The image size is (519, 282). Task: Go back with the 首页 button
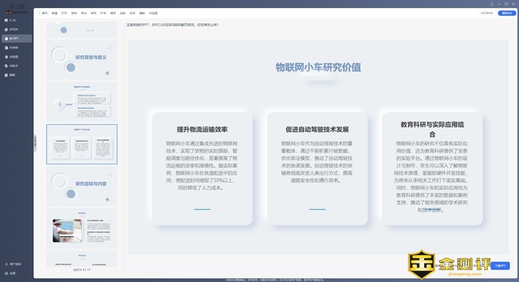point(43,13)
